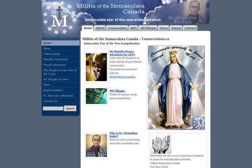This screenshot has width=252, height=168.
Task: Click the 'Immaculata star of the new evangelisation' tagline
Action: [123, 20]
